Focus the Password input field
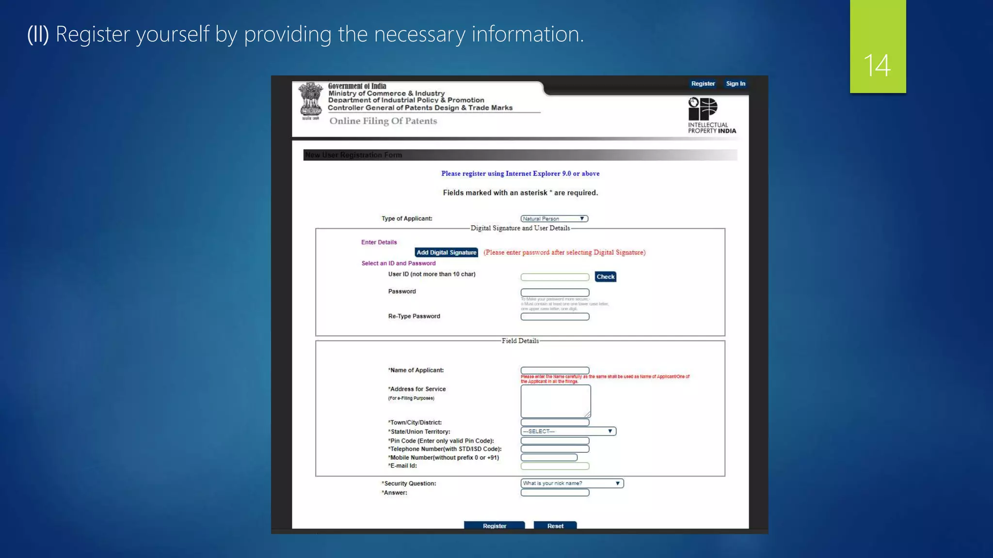This screenshot has width=993, height=558. (555, 293)
